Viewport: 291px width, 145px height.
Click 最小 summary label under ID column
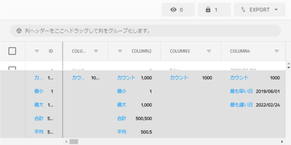[39, 92]
